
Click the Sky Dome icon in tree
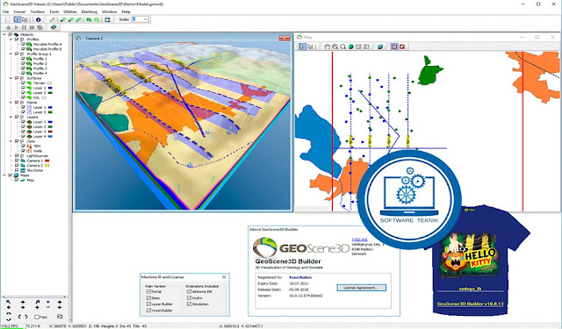(23, 170)
